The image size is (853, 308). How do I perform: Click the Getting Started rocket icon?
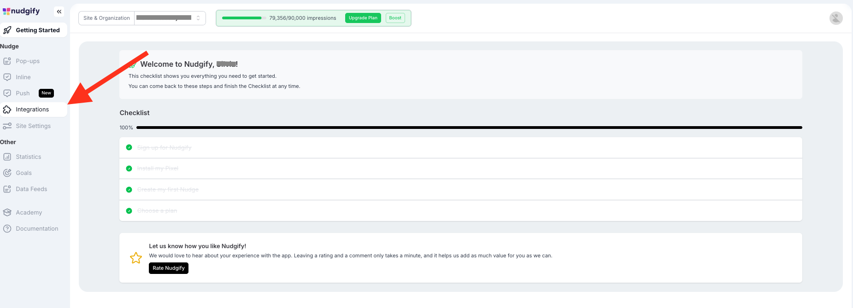[7, 30]
